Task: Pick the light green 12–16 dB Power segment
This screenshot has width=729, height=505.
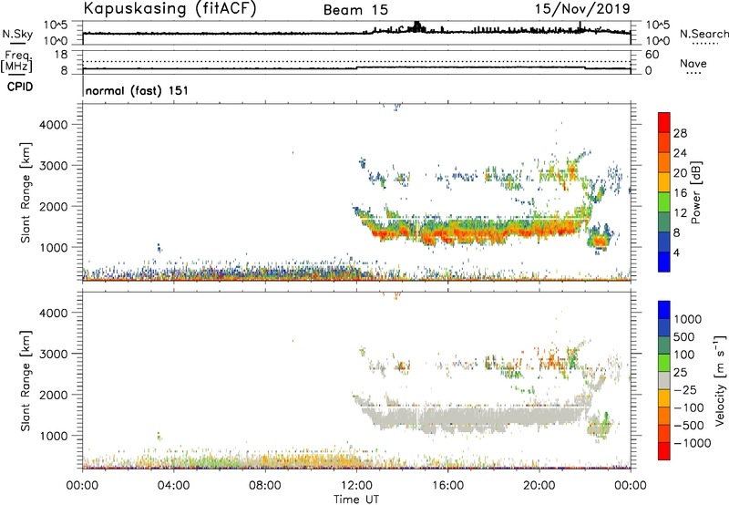Action: tap(664, 202)
